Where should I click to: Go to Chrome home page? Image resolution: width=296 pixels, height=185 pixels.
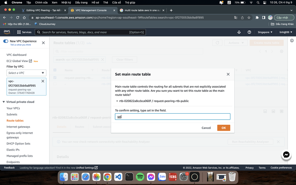coord(24,18)
